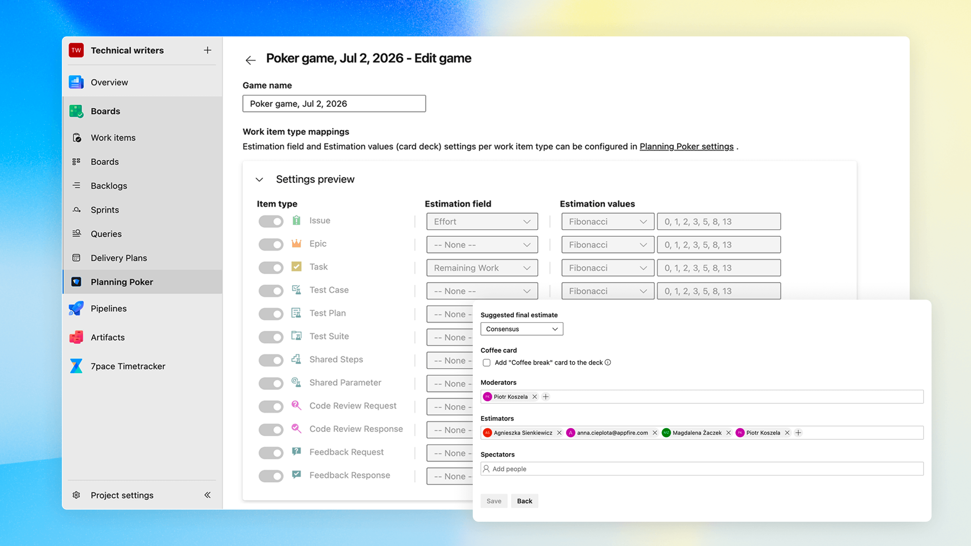Click the Epic crown icon
Image resolution: width=971 pixels, height=546 pixels.
pyautogui.click(x=297, y=243)
